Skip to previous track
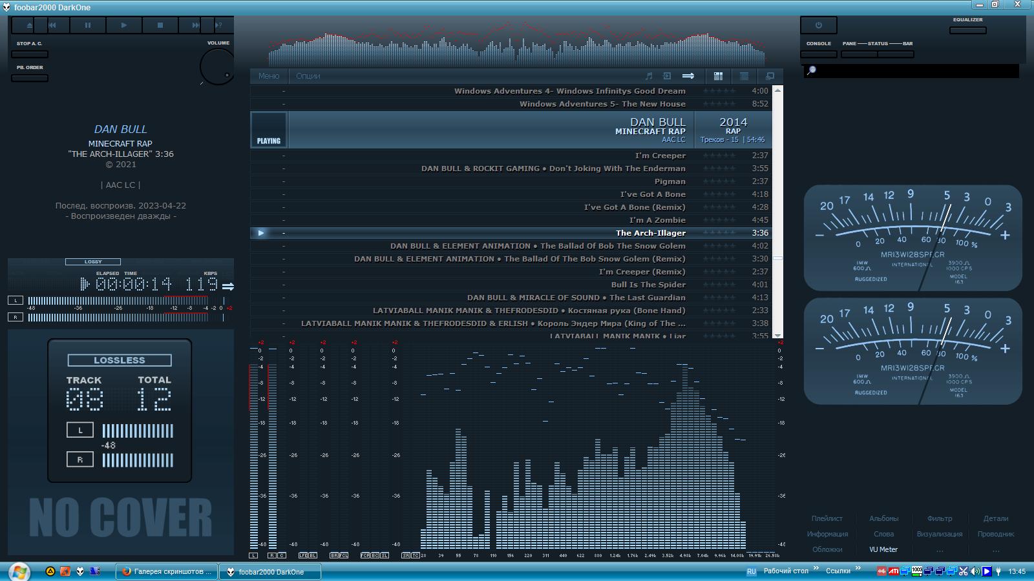1034x581 pixels. click(x=52, y=25)
